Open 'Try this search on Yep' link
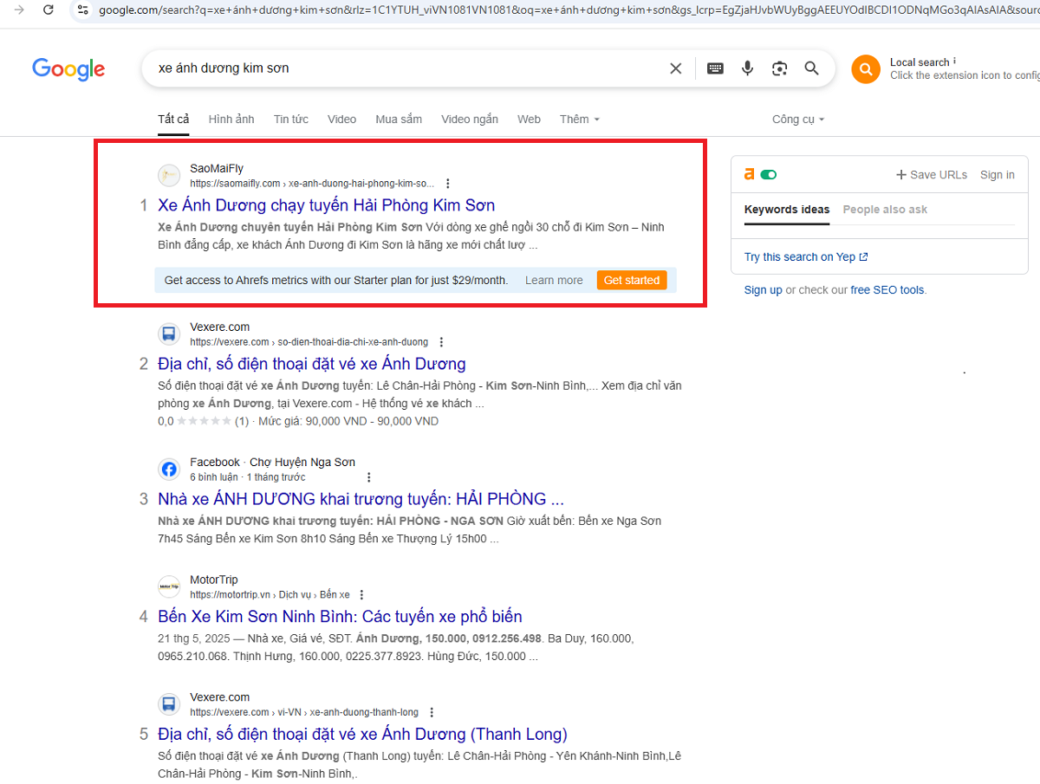 tap(806, 257)
